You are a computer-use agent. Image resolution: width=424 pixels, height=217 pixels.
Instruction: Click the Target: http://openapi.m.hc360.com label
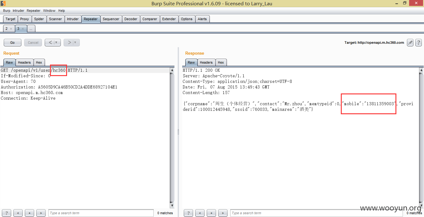pos(374,43)
